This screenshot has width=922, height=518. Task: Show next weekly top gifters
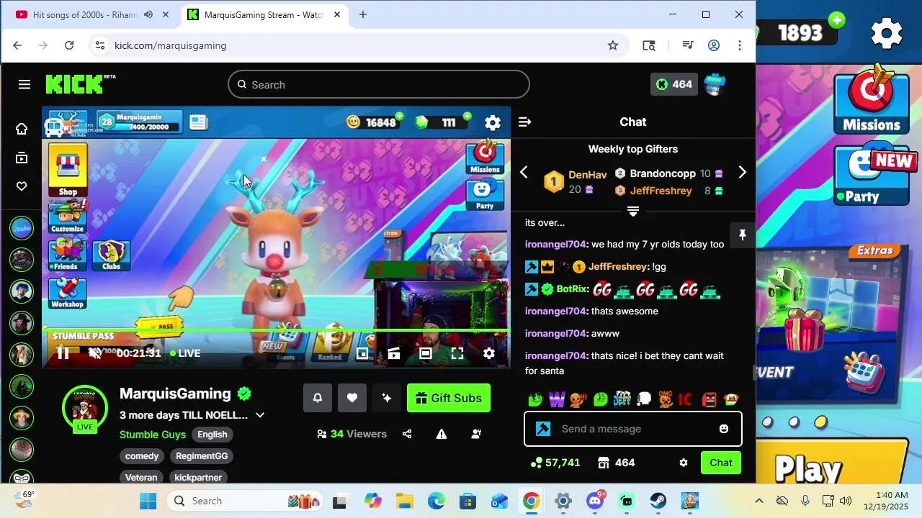(742, 172)
